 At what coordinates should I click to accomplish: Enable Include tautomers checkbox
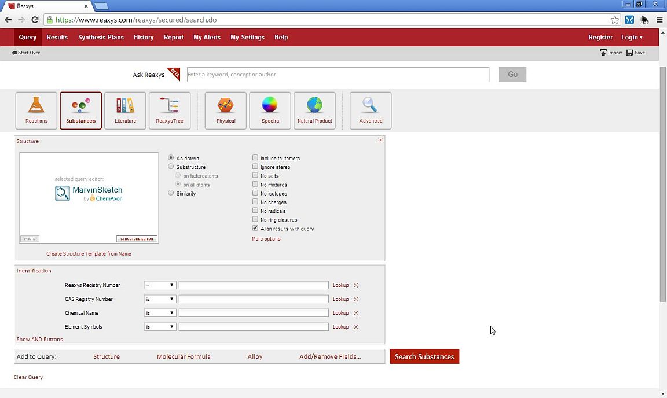[255, 158]
